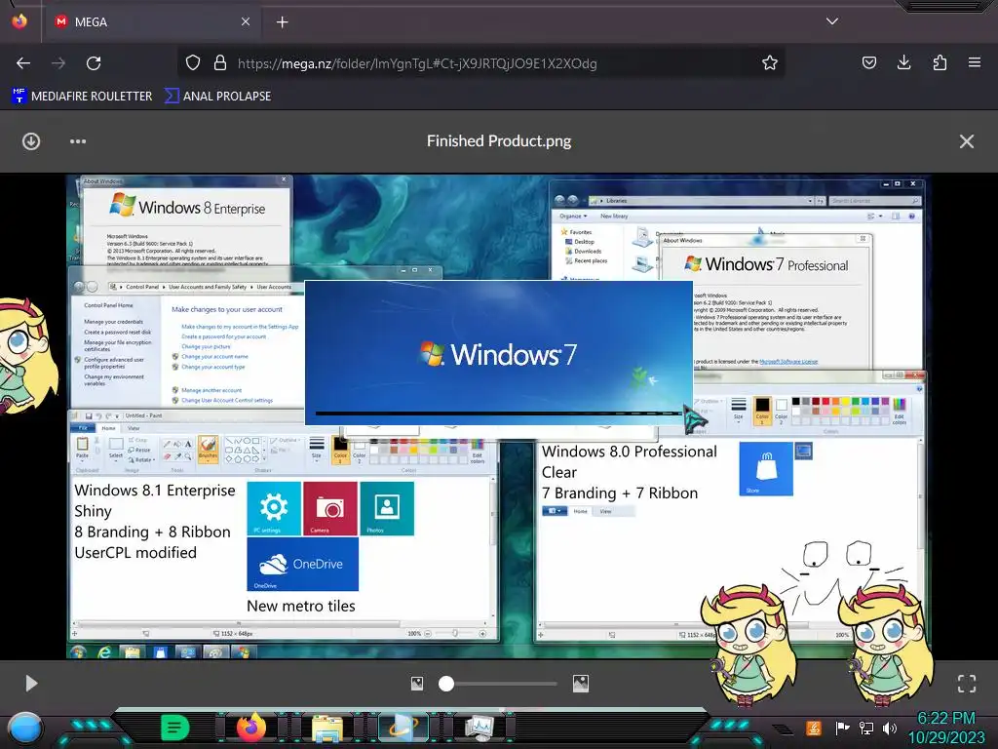The image size is (998, 749).
Task: Close the MEGA image viewer
Action: tap(966, 141)
